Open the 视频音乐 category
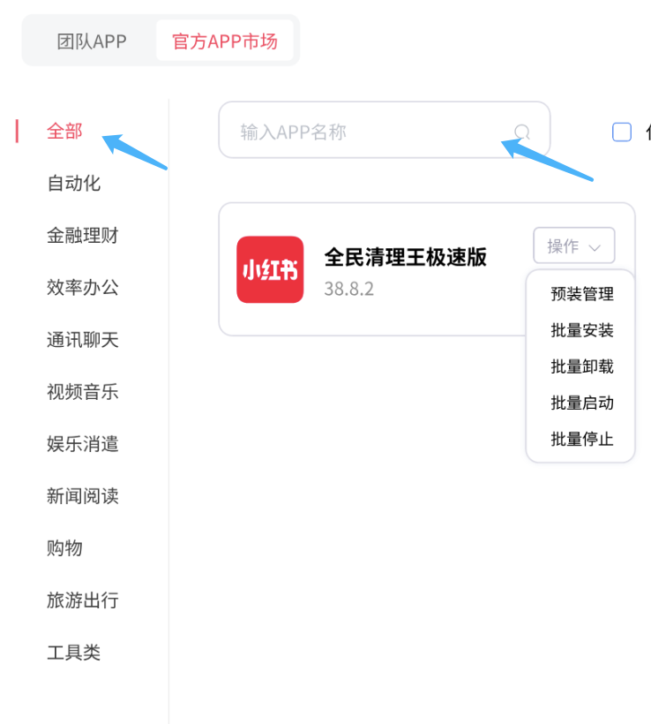Viewport: 651px width, 724px height. [83, 392]
